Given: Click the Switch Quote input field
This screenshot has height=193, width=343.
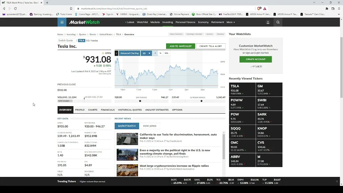Looking at the screenshot, I should tap(67, 40).
